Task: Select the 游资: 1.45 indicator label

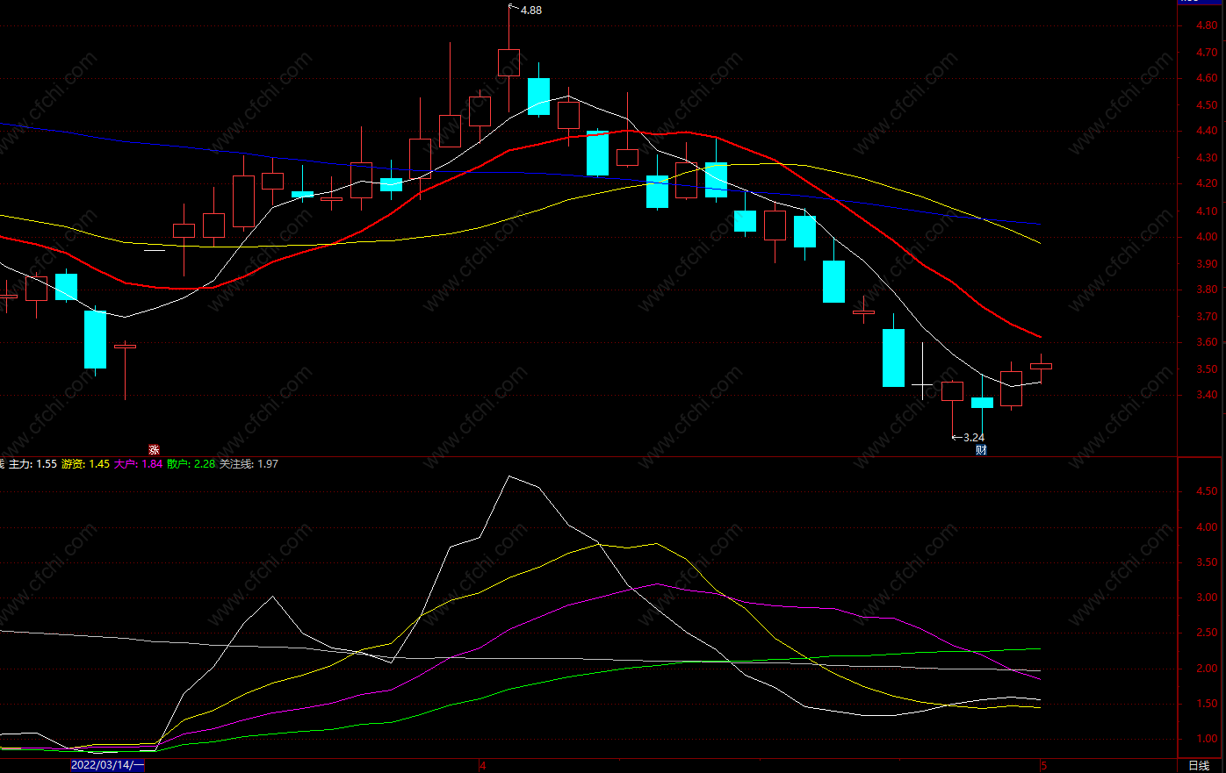Action: pyautogui.click(x=85, y=464)
